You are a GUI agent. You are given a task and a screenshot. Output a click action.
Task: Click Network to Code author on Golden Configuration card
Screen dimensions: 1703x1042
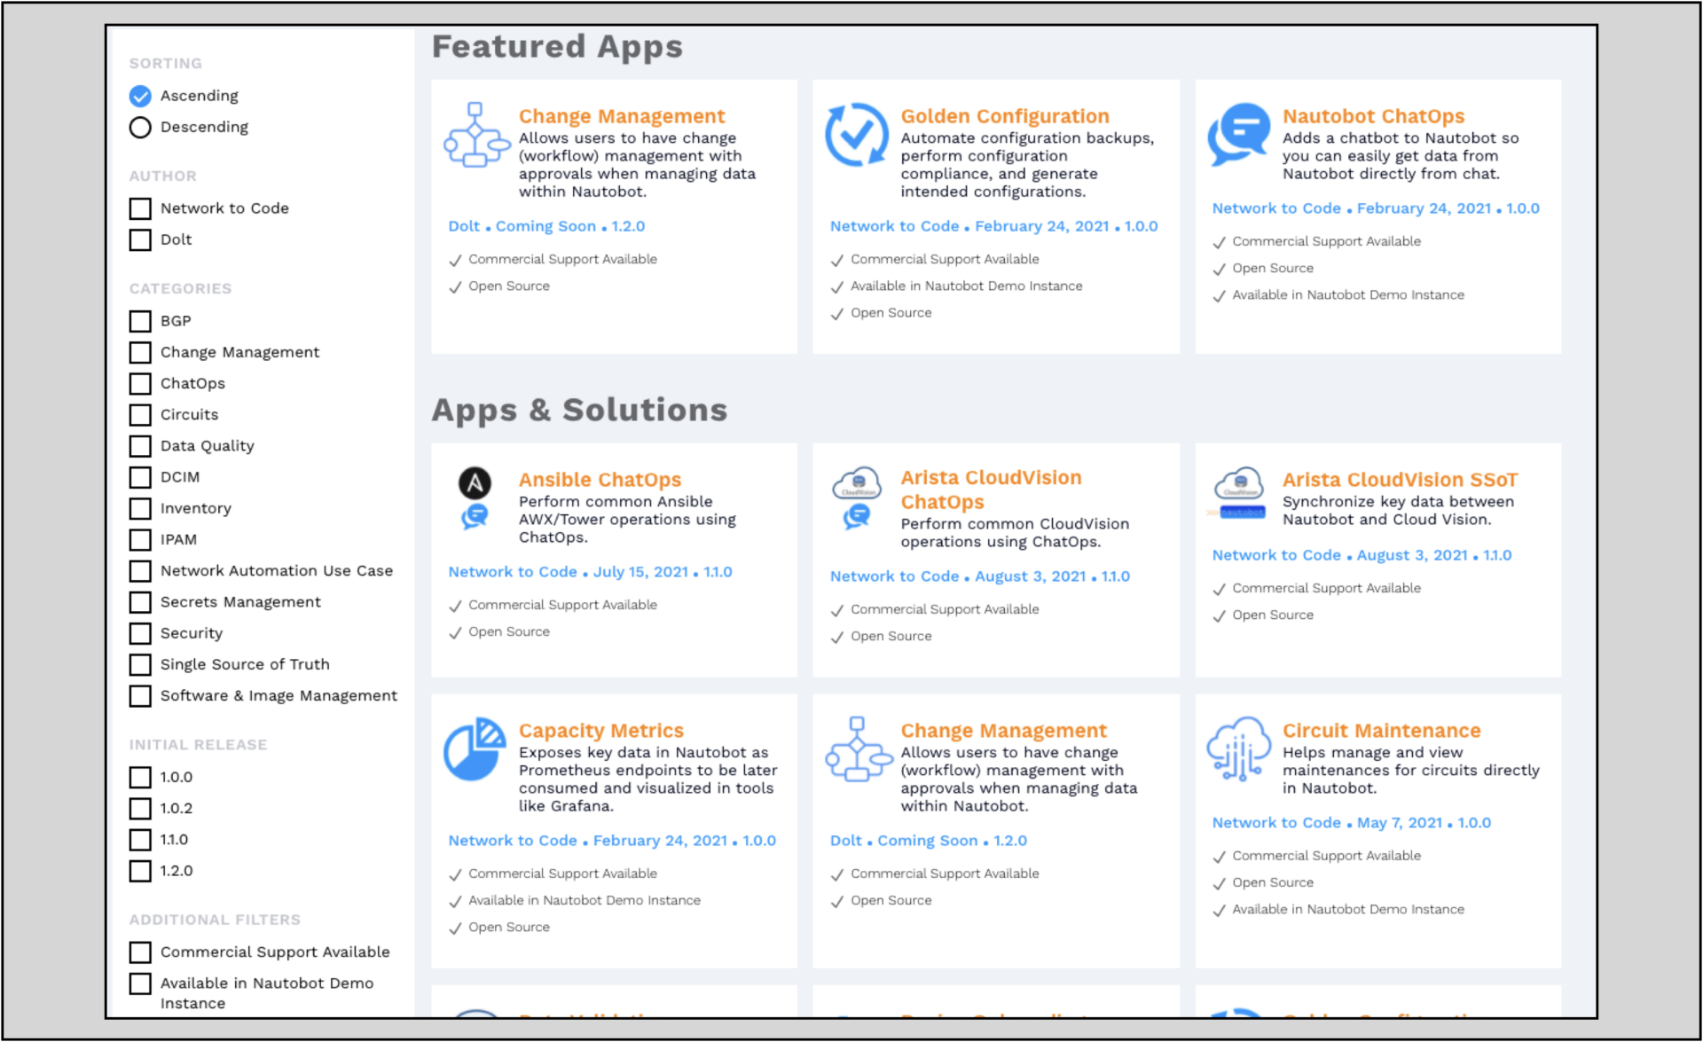click(894, 226)
